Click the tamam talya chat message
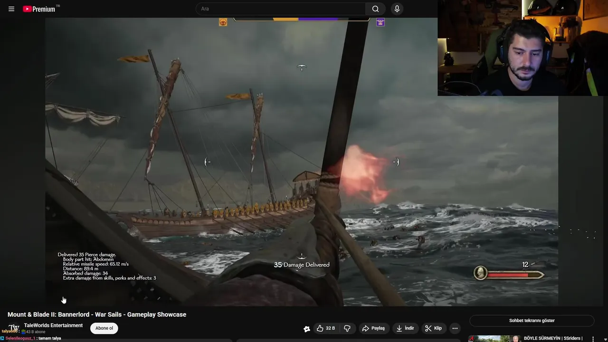608x342 pixels. coord(49,338)
